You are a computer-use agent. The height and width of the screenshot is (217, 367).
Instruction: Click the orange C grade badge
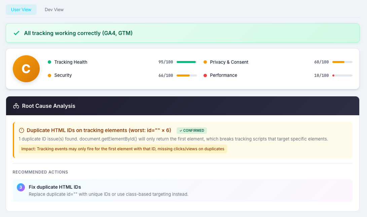[26, 69]
